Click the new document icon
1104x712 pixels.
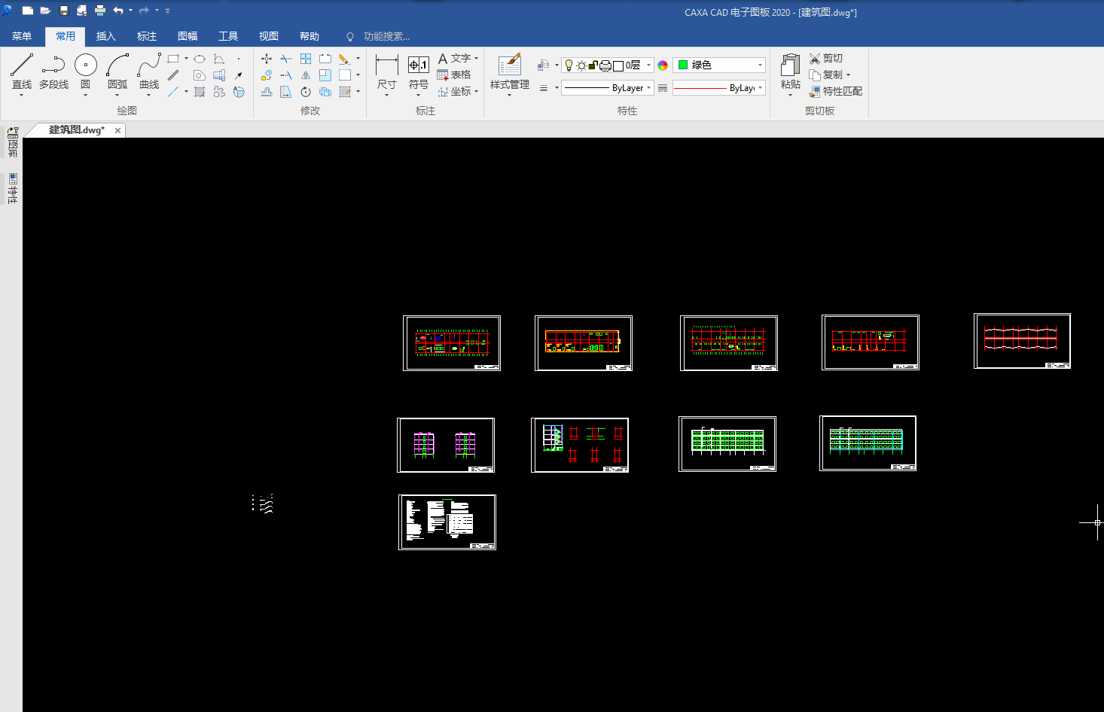coord(28,11)
